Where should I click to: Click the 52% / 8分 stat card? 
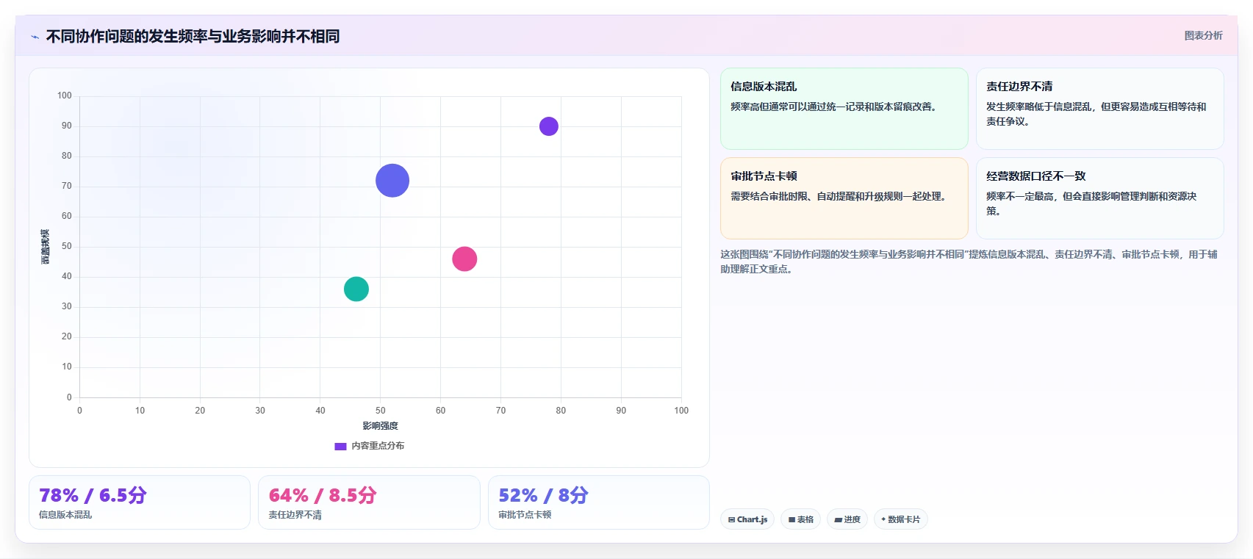tap(598, 502)
